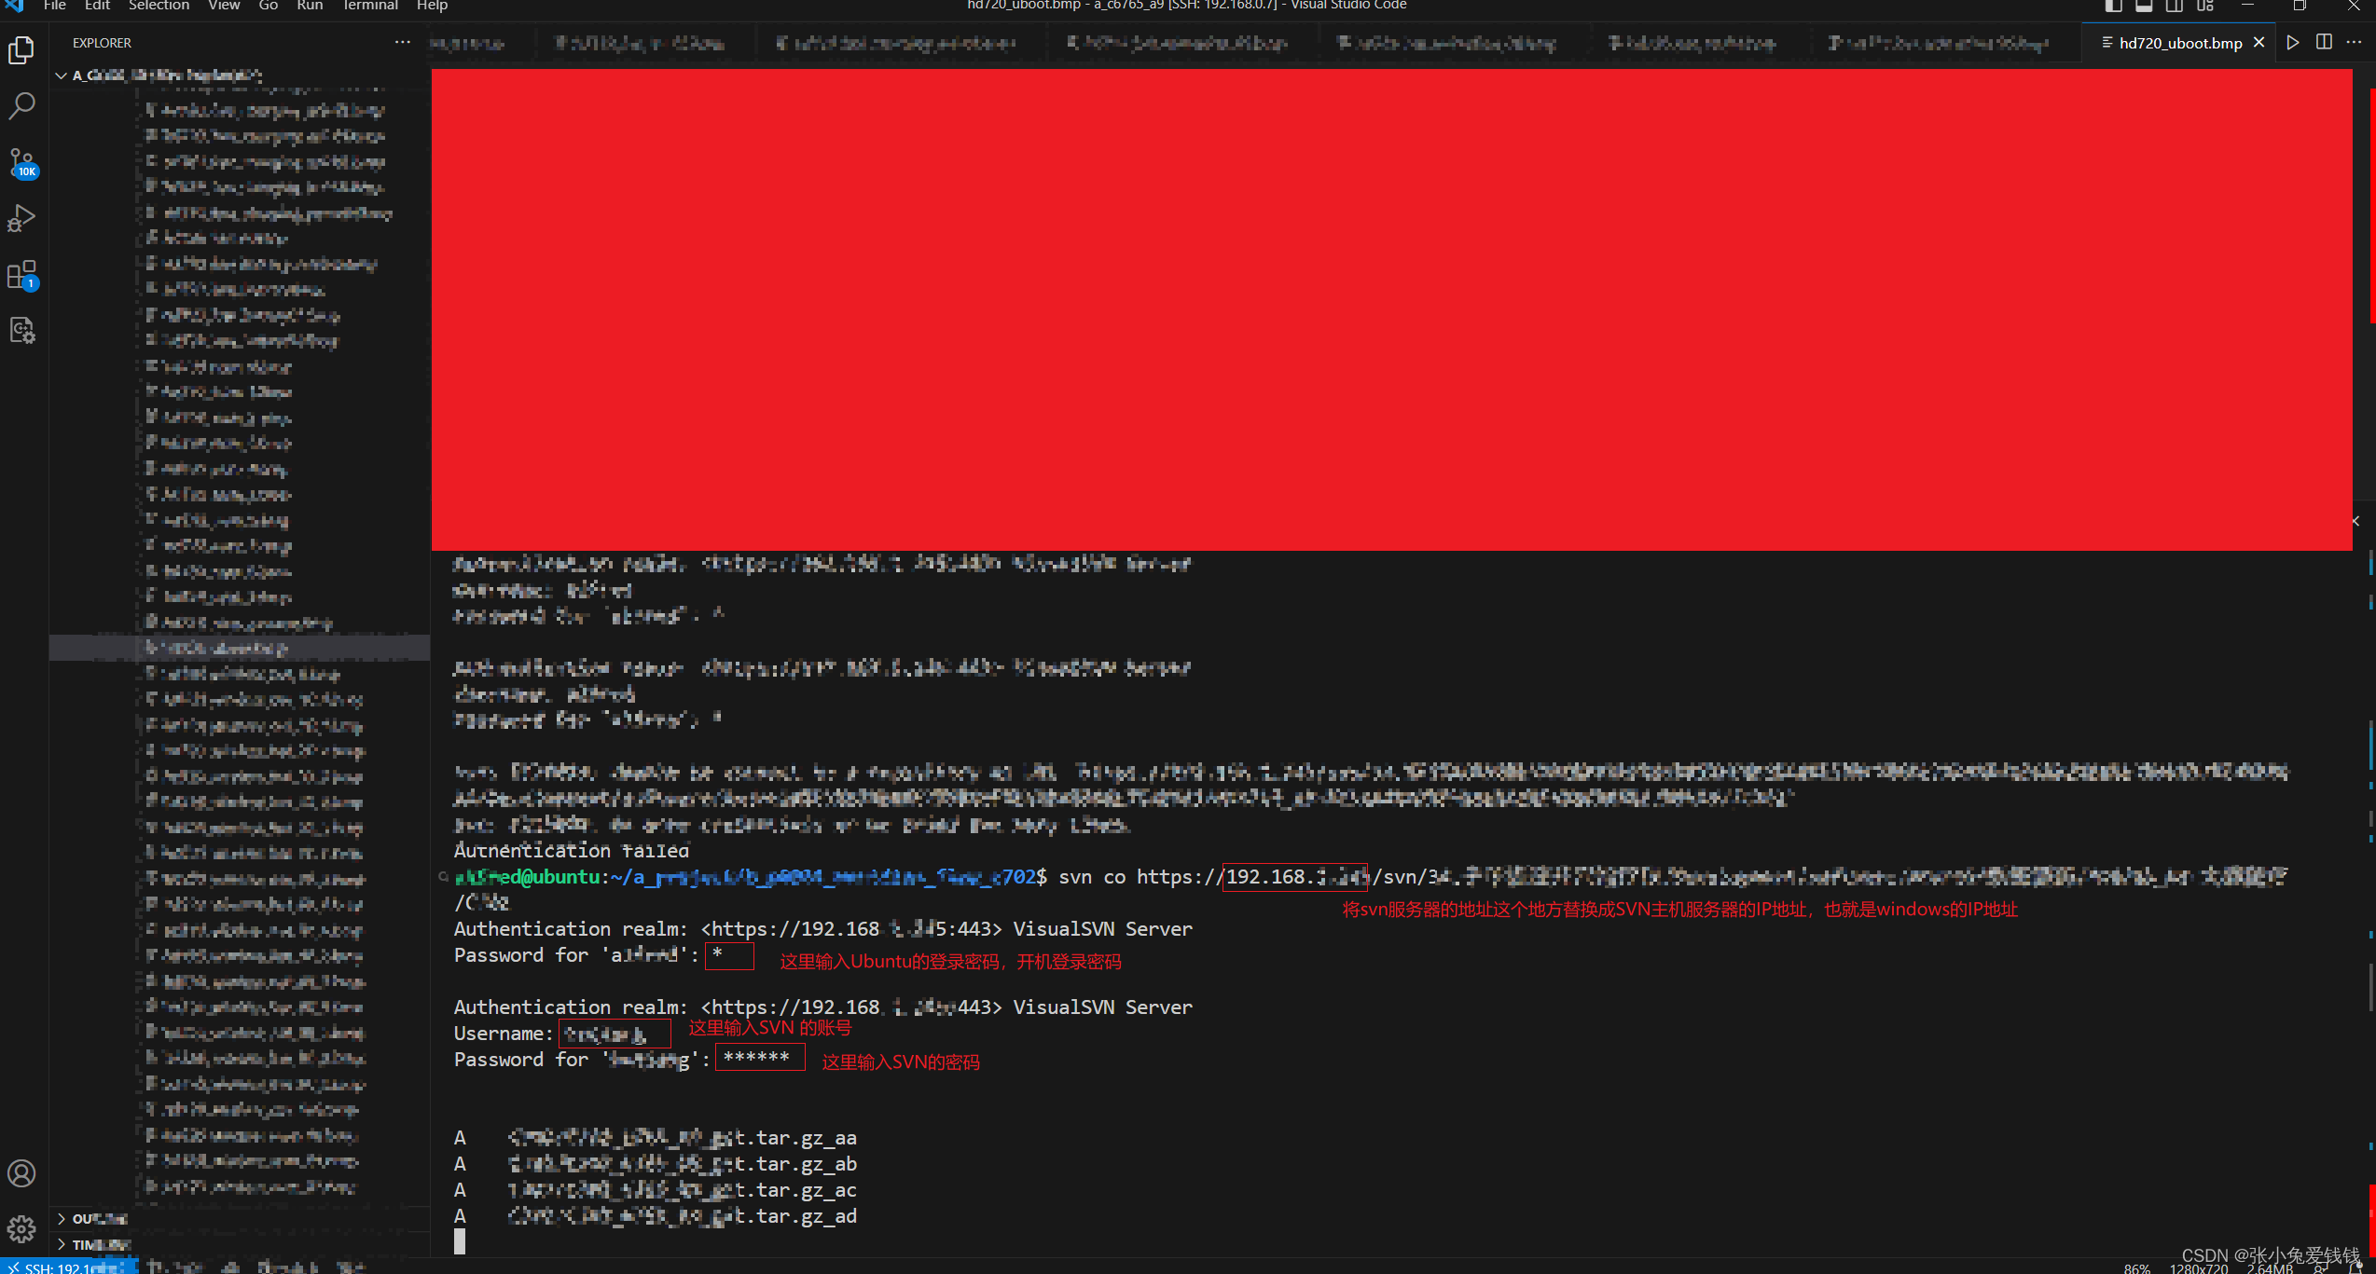
Task: Open the Go menu
Action: tap(269, 6)
